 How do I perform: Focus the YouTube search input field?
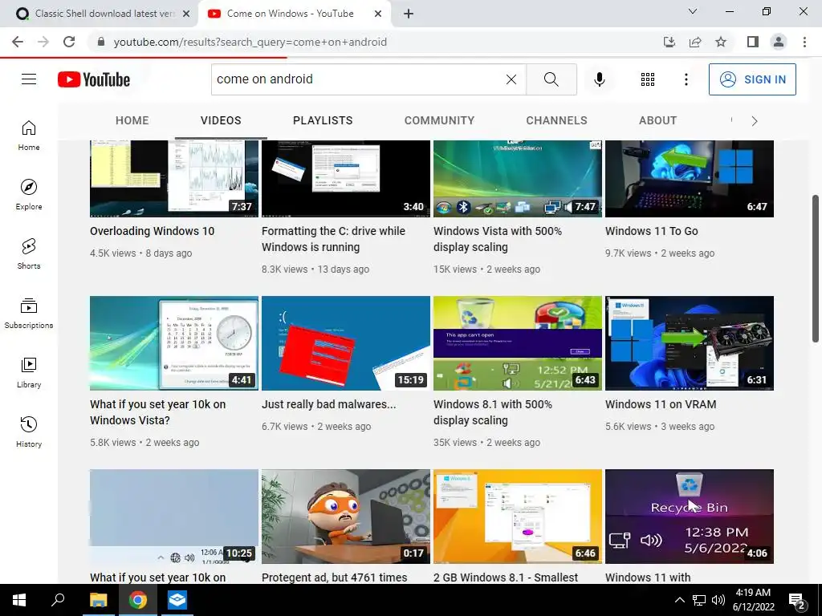click(x=358, y=79)
